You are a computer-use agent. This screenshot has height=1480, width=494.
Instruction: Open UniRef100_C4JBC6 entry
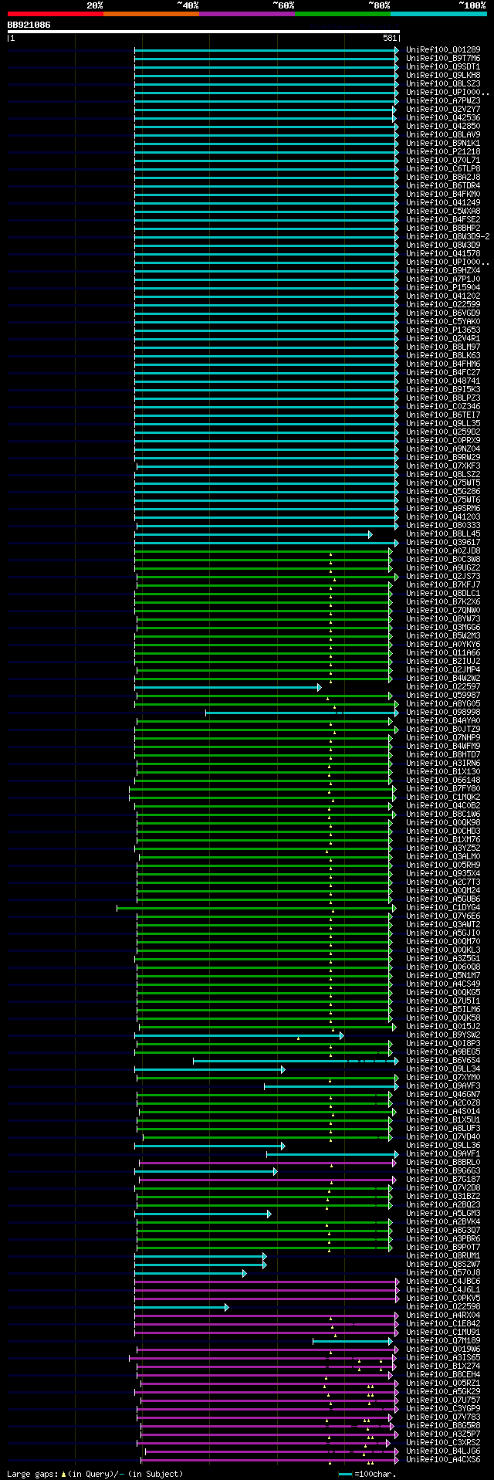coord(443,1281)
